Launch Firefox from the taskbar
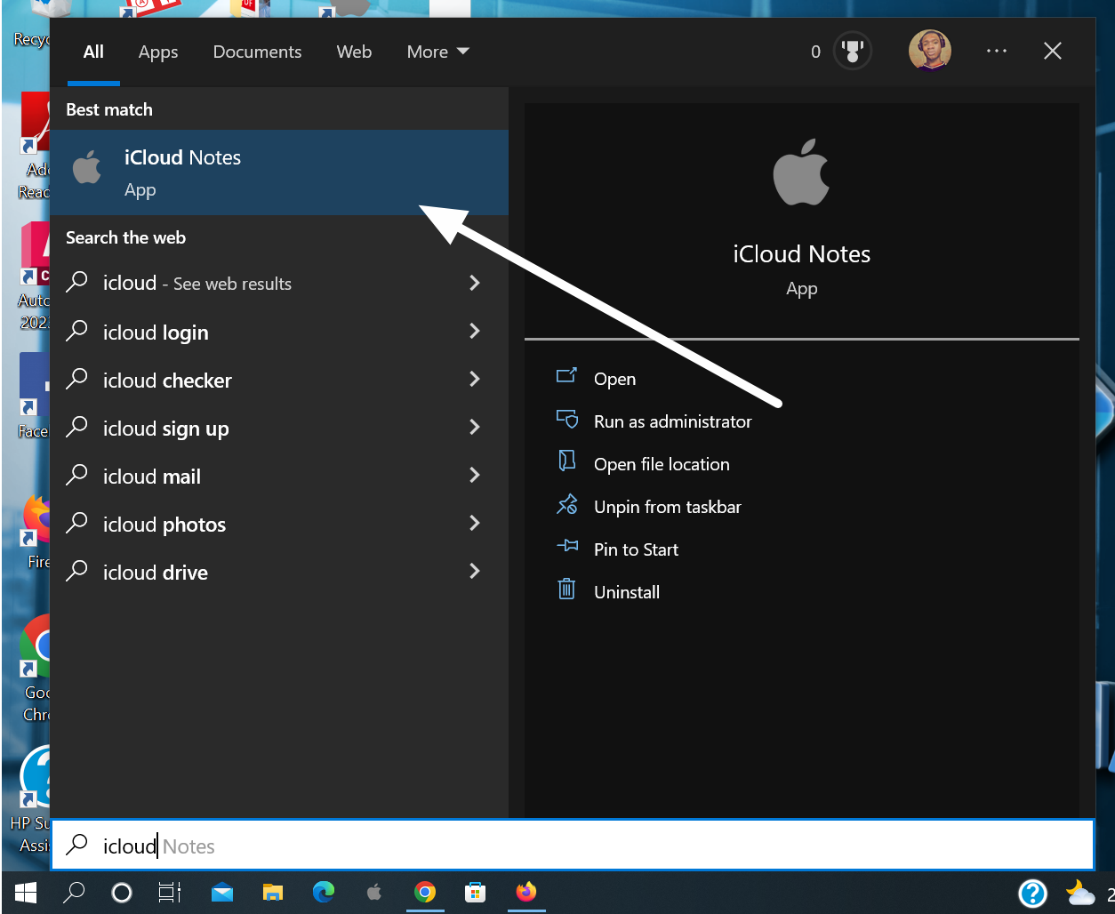The width and height of the screenshot is (1115, 914). (x=526, y=892)
